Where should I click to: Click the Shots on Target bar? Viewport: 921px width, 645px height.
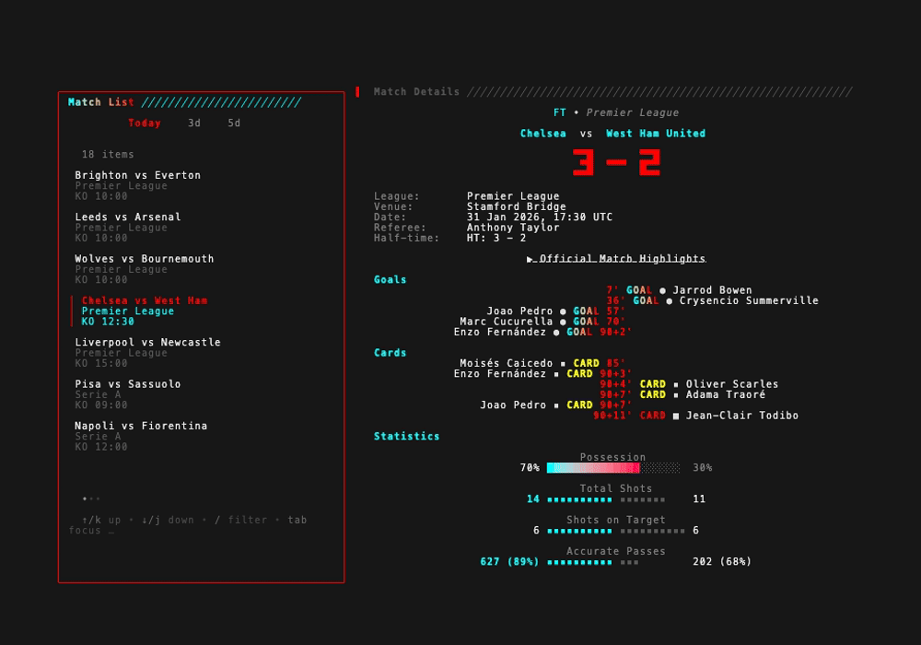tap(616, 531)
